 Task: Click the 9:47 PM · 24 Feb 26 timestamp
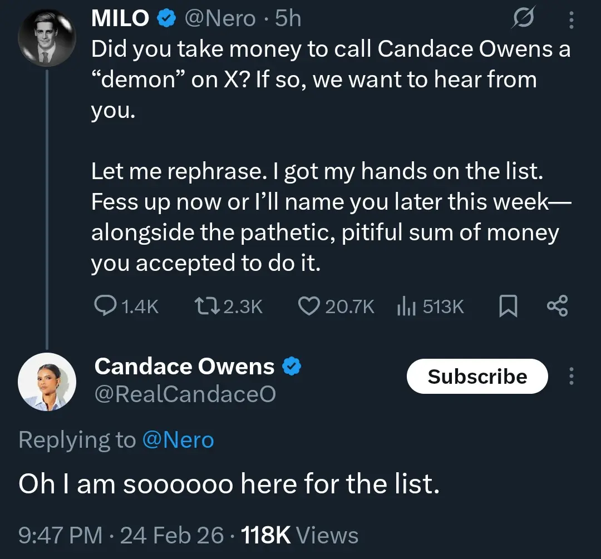click(x=121, y=535)
